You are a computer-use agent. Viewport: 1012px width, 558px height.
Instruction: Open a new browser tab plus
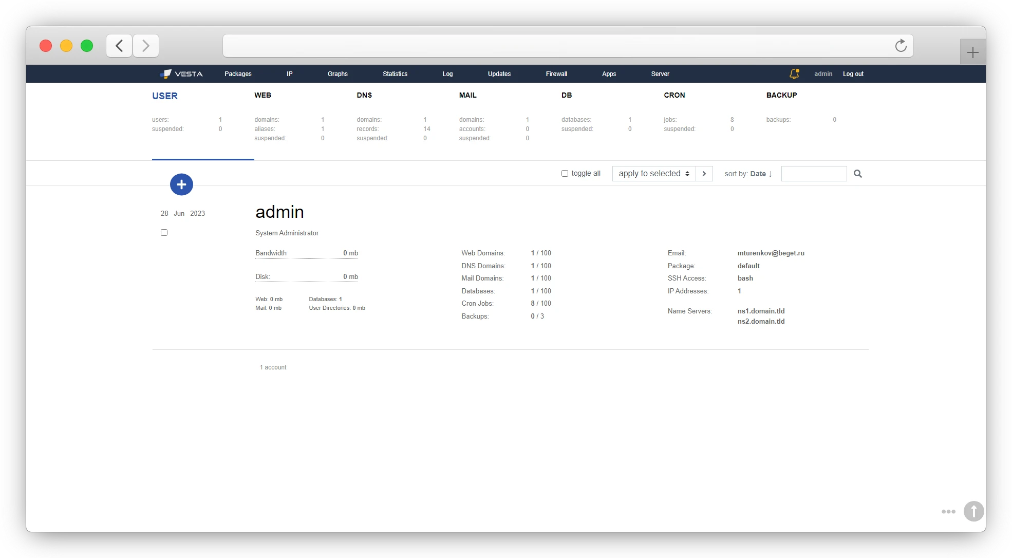pos(972,52)
